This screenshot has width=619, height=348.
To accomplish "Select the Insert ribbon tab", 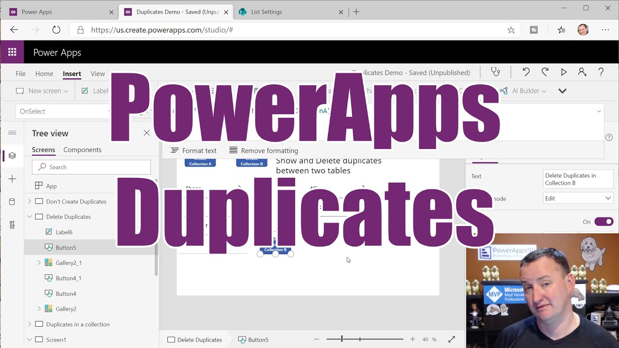I will click(x=72, y=73).
